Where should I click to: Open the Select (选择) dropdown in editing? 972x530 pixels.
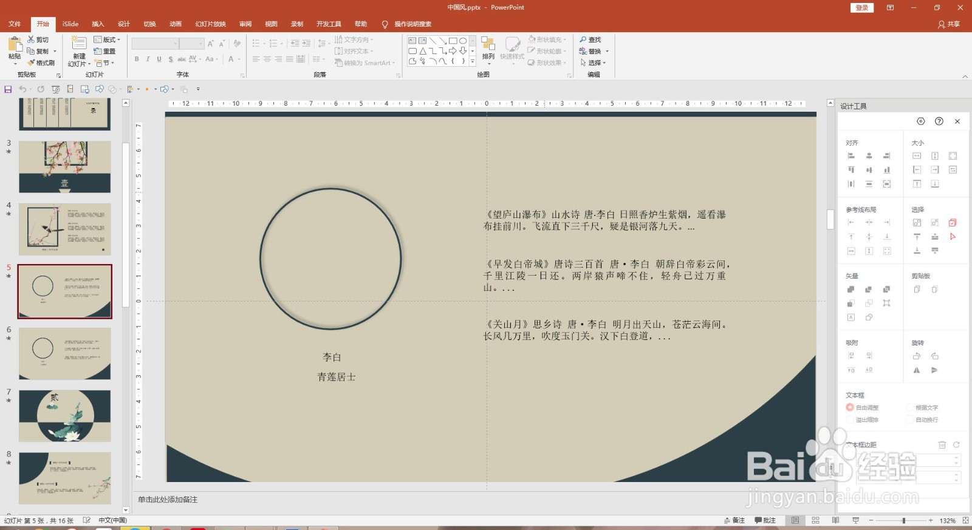click(x=592, y=63)
